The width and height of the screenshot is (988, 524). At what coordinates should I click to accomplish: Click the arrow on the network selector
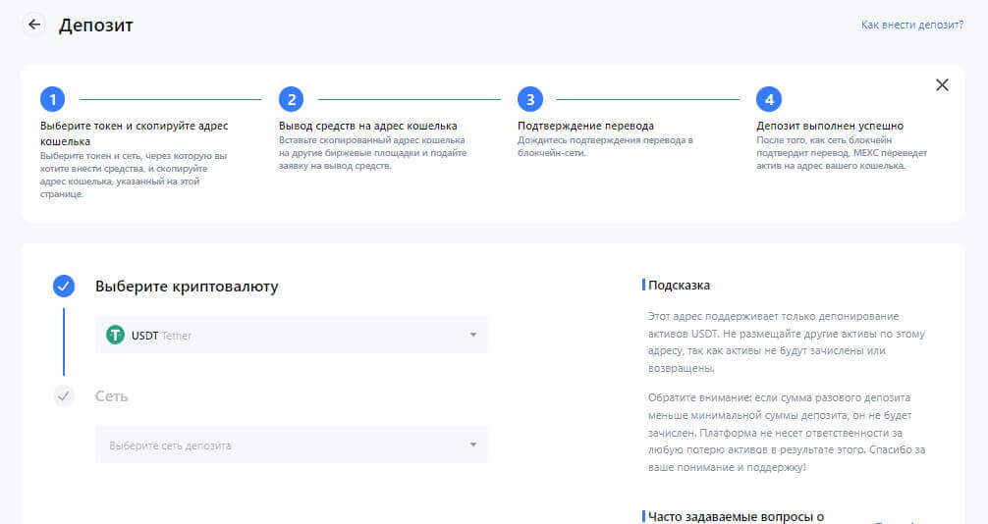pos(472,445)
